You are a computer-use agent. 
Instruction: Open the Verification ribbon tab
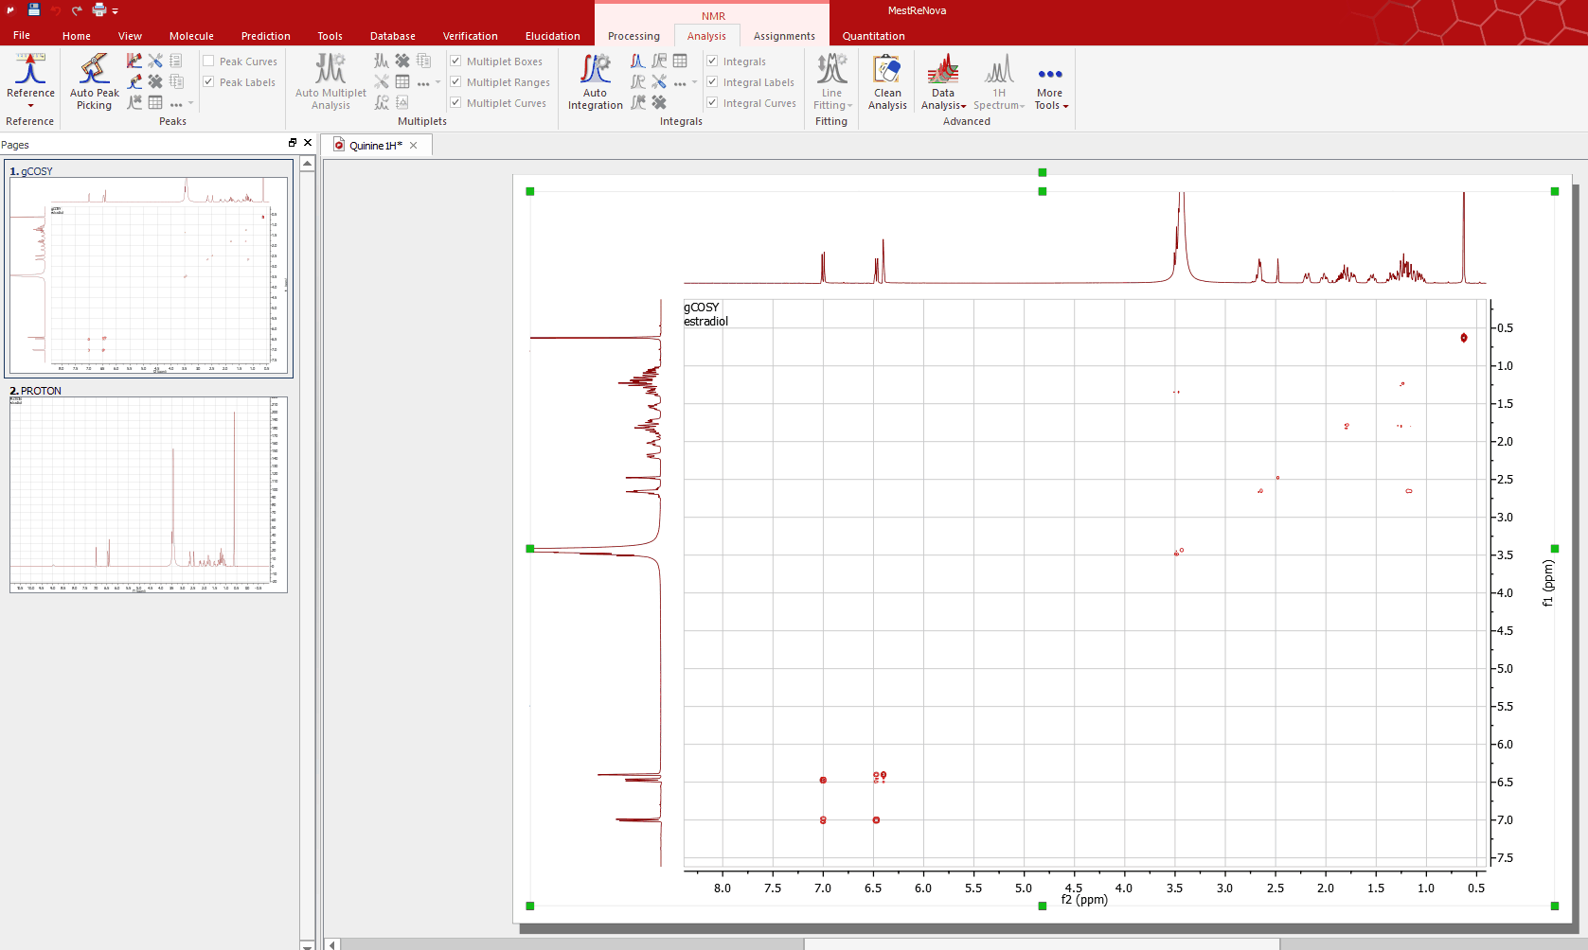[470, 36]
